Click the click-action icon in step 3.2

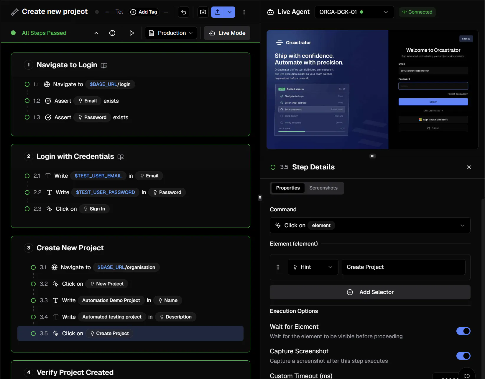(55, 284)
